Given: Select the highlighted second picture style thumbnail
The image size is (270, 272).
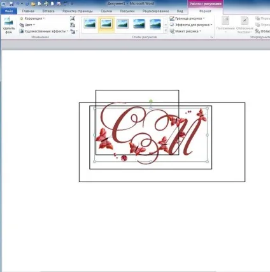Looking at the screenshot, I should pyautogui.click(x=106, y=24).
